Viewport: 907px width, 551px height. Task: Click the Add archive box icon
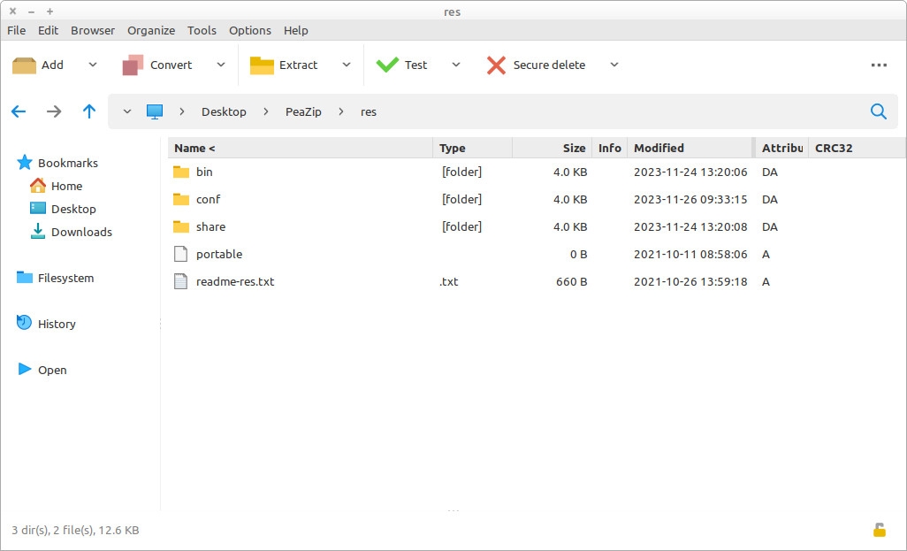click(24, 65)
